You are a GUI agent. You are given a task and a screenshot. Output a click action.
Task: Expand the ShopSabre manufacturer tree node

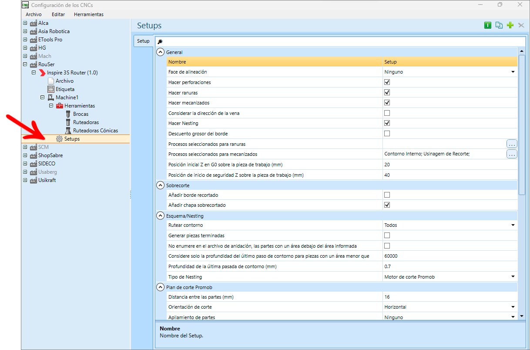pos(25,155)
